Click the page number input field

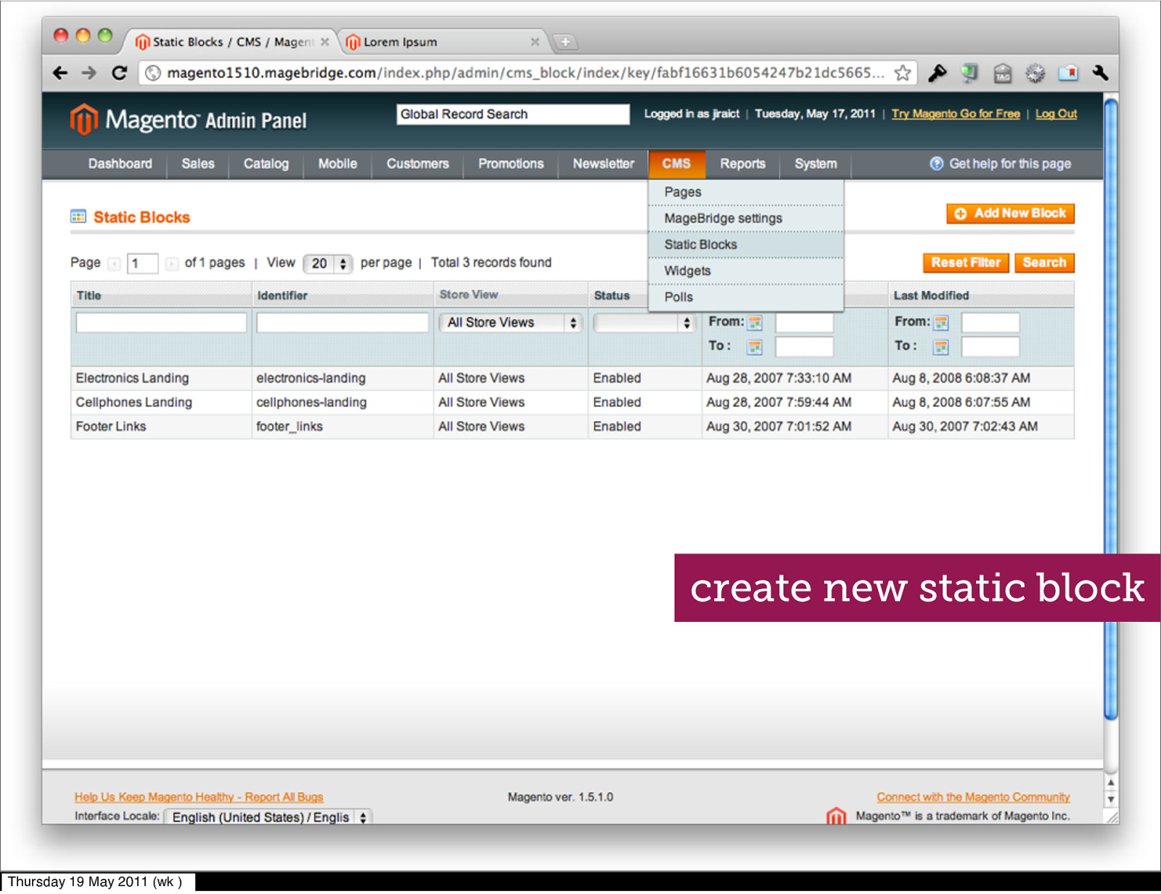point(142,263)
